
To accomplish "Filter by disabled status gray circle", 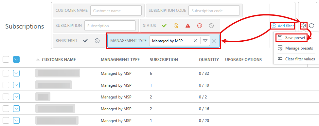I will (x=211, y=26).
